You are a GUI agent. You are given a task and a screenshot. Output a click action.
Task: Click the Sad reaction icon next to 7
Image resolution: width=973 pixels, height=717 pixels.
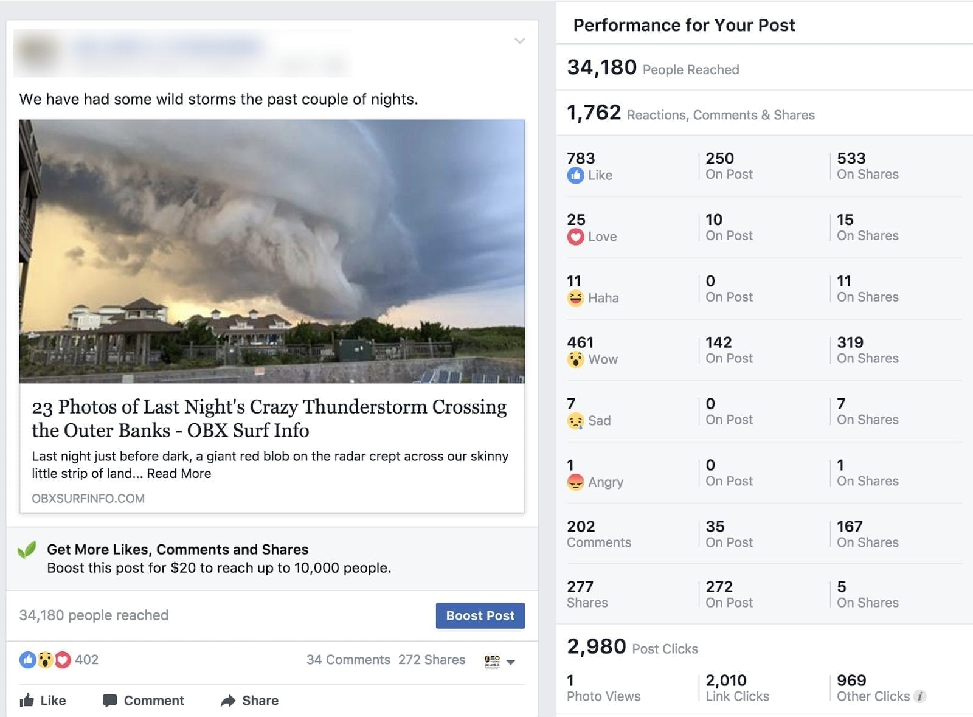576,421
